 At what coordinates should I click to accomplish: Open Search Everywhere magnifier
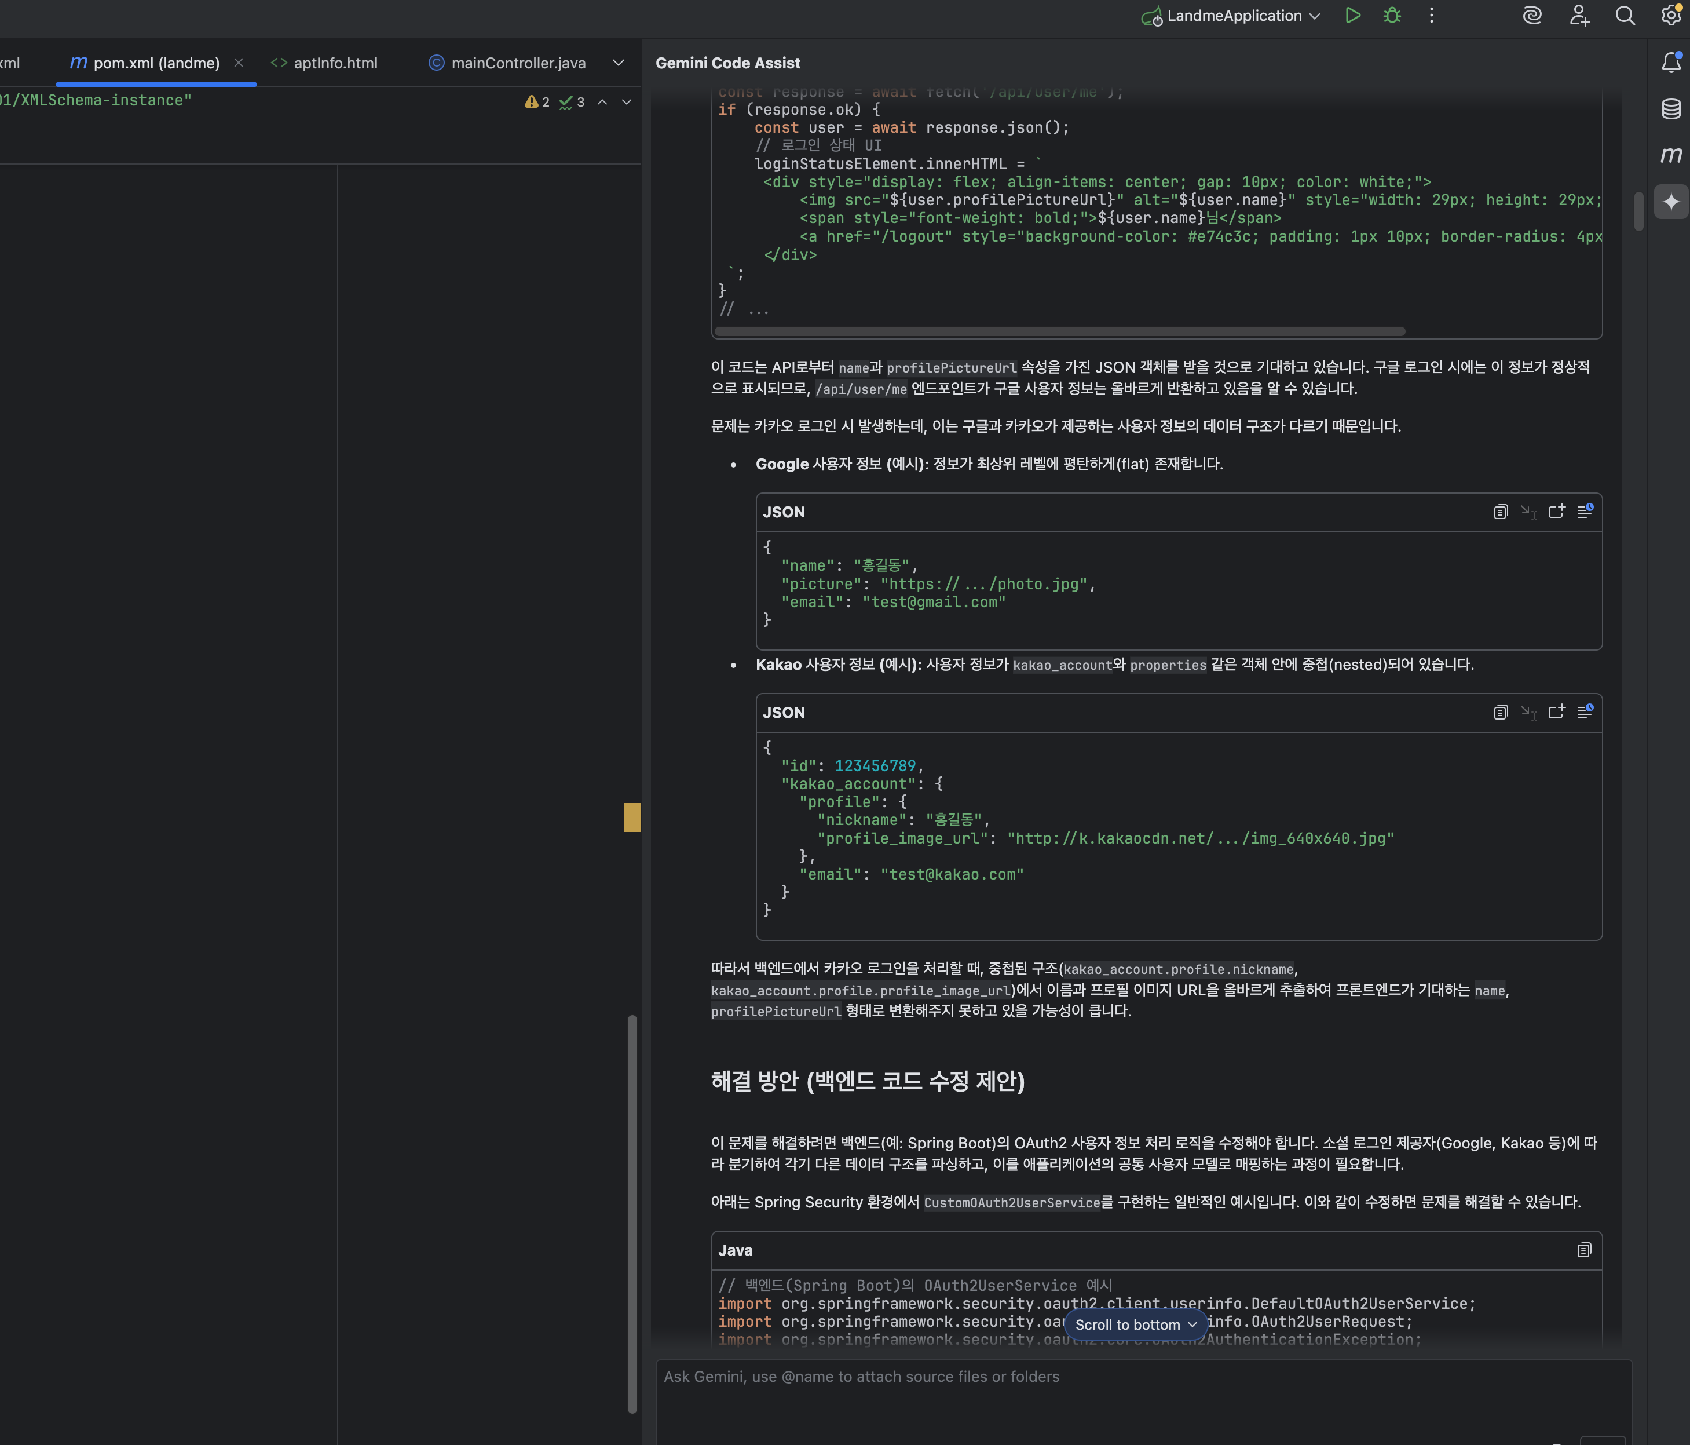(1625, 16)
